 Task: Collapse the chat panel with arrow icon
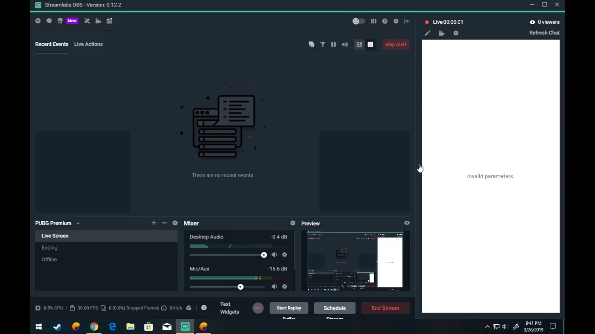[x=407, y=21]
